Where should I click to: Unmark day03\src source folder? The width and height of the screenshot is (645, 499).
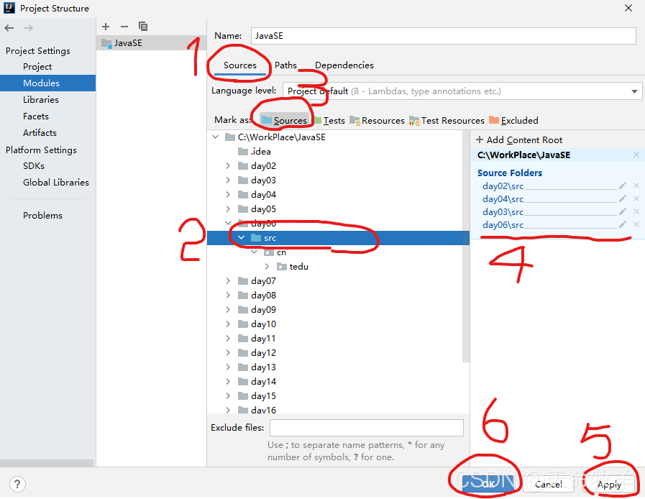pyautogui.click(x=636, y=212)
